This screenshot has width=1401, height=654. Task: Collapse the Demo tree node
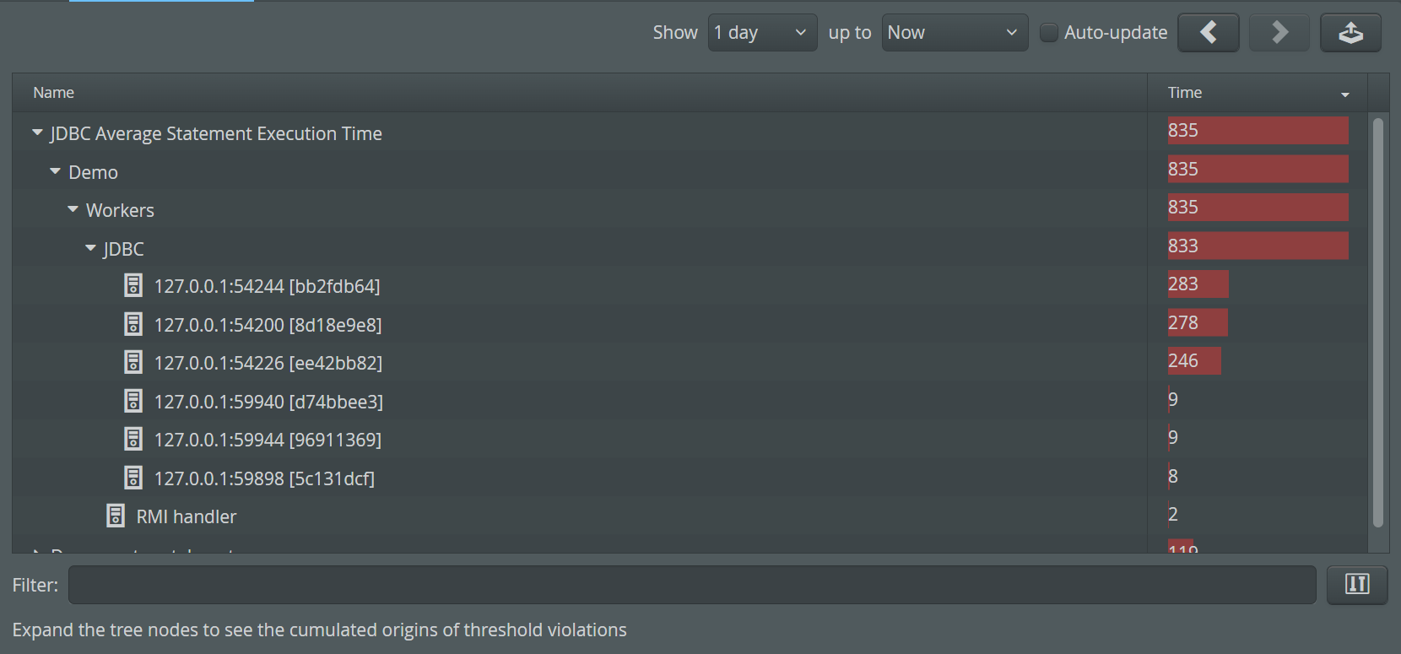(x=55, y=171)
